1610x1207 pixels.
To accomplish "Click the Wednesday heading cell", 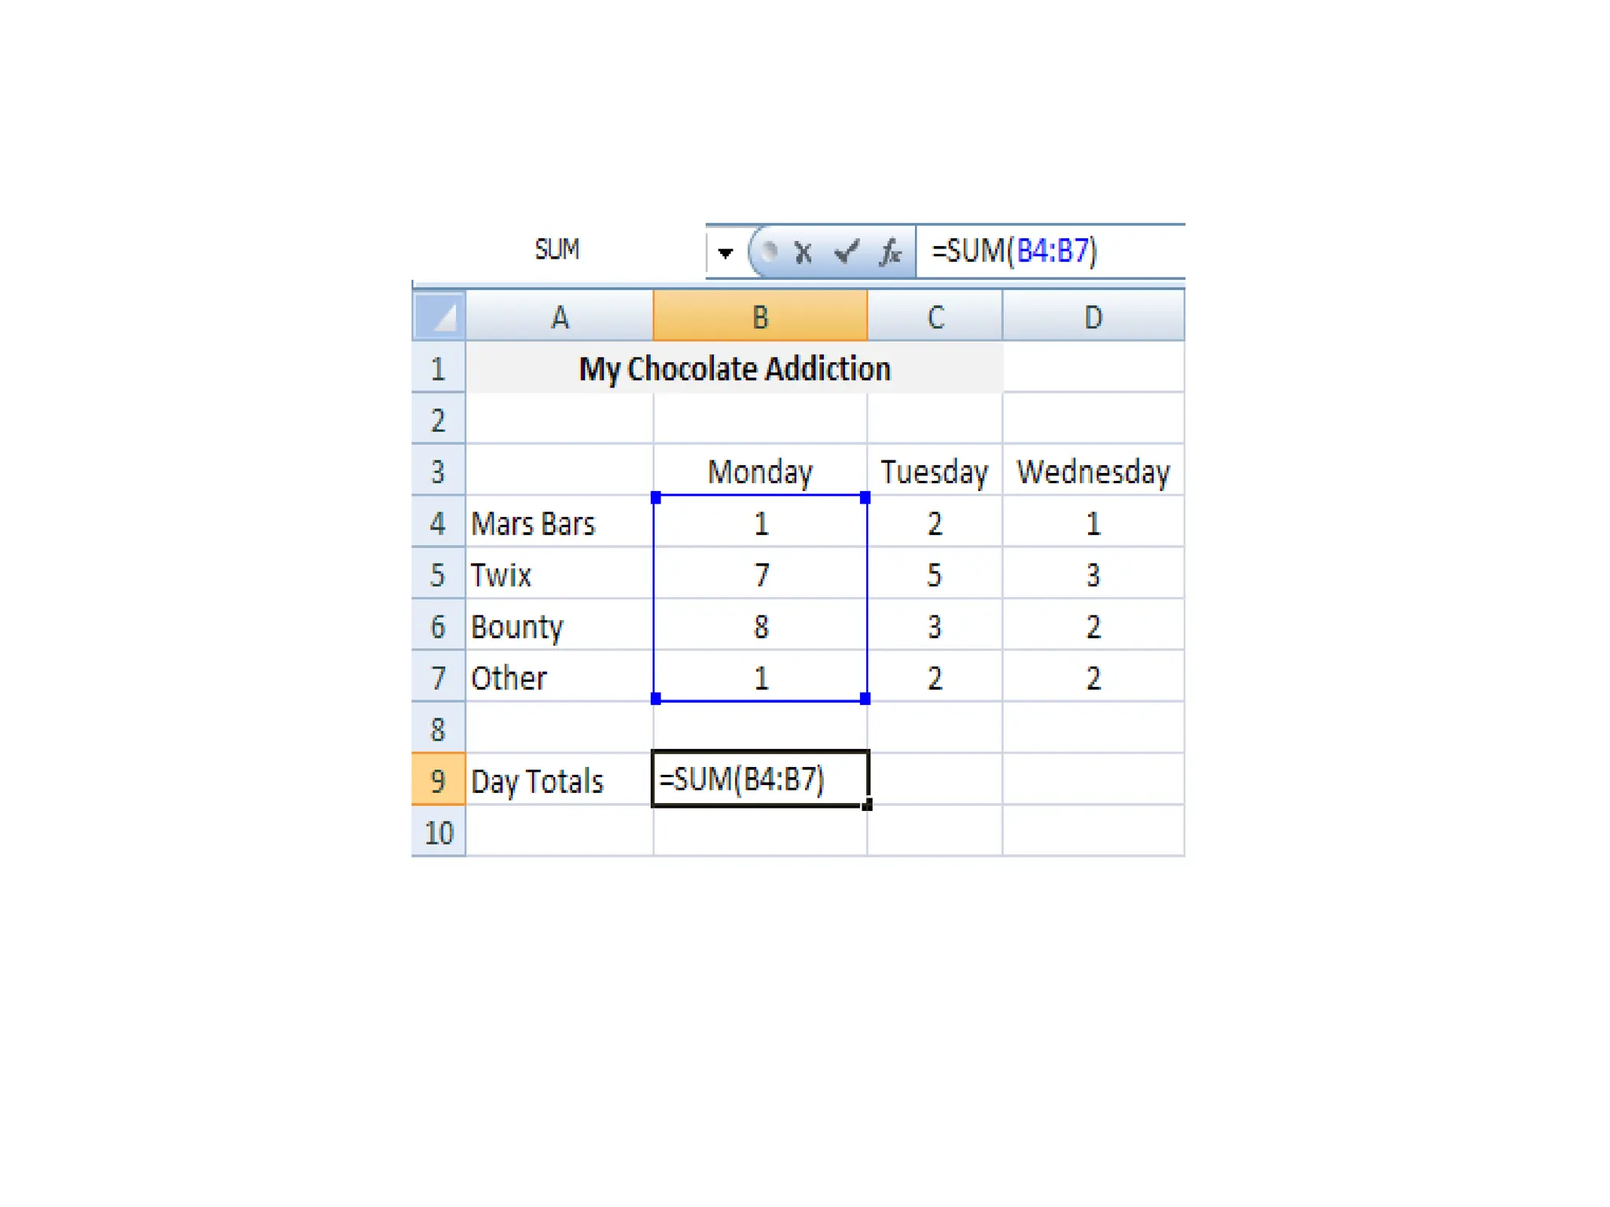I will pos(1093,471).
